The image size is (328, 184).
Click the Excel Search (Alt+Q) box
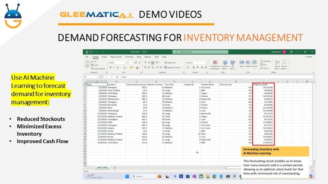pos(200,52)
